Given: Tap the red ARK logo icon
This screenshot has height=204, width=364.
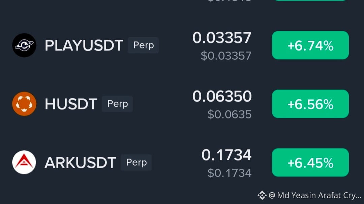Looking at the screenshot, I should point(24,162).
